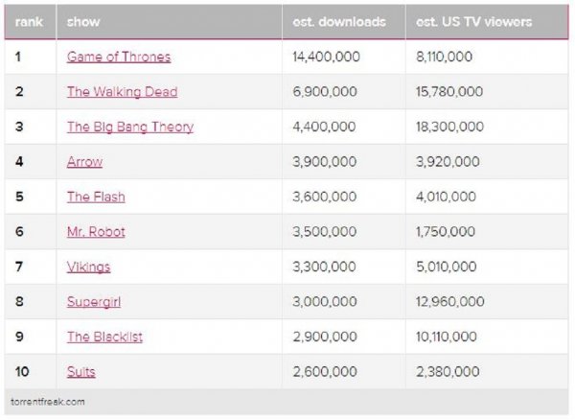
Task: Click The Walking Dead show link
Action: point(122,92)
